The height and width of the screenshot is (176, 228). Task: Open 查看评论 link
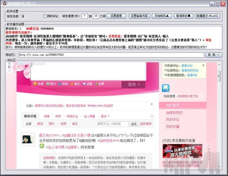click(187, 66)
